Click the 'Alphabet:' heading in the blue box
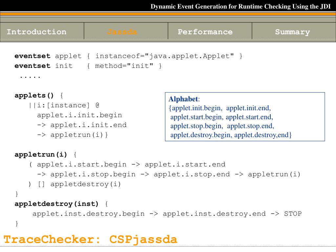The height and width of the screenshot is (252, 336). click(x=184, y=99)
